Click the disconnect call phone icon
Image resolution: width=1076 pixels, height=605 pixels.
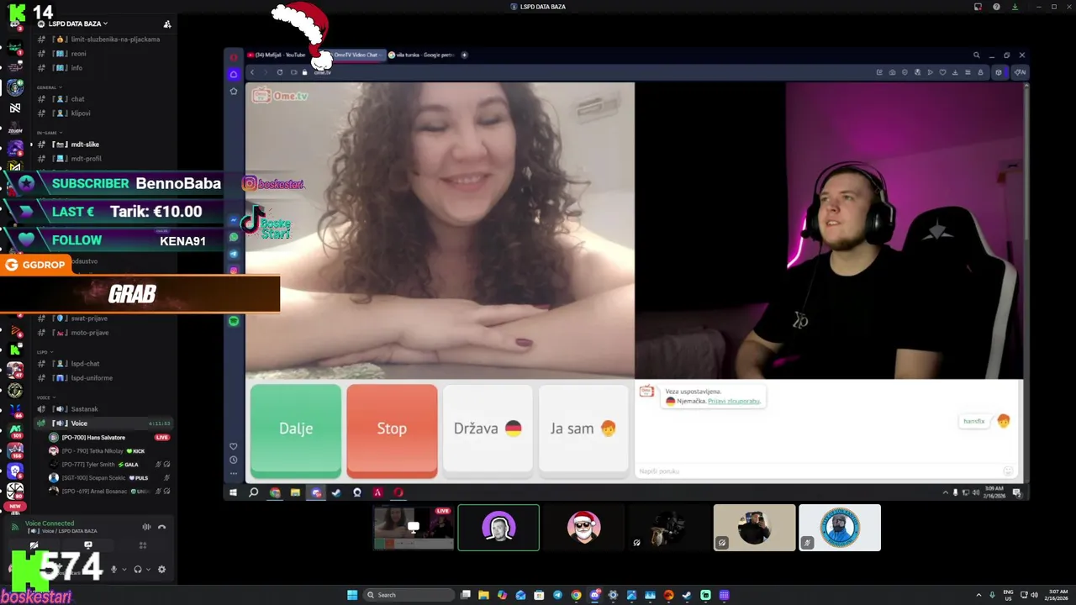point(161,527)
